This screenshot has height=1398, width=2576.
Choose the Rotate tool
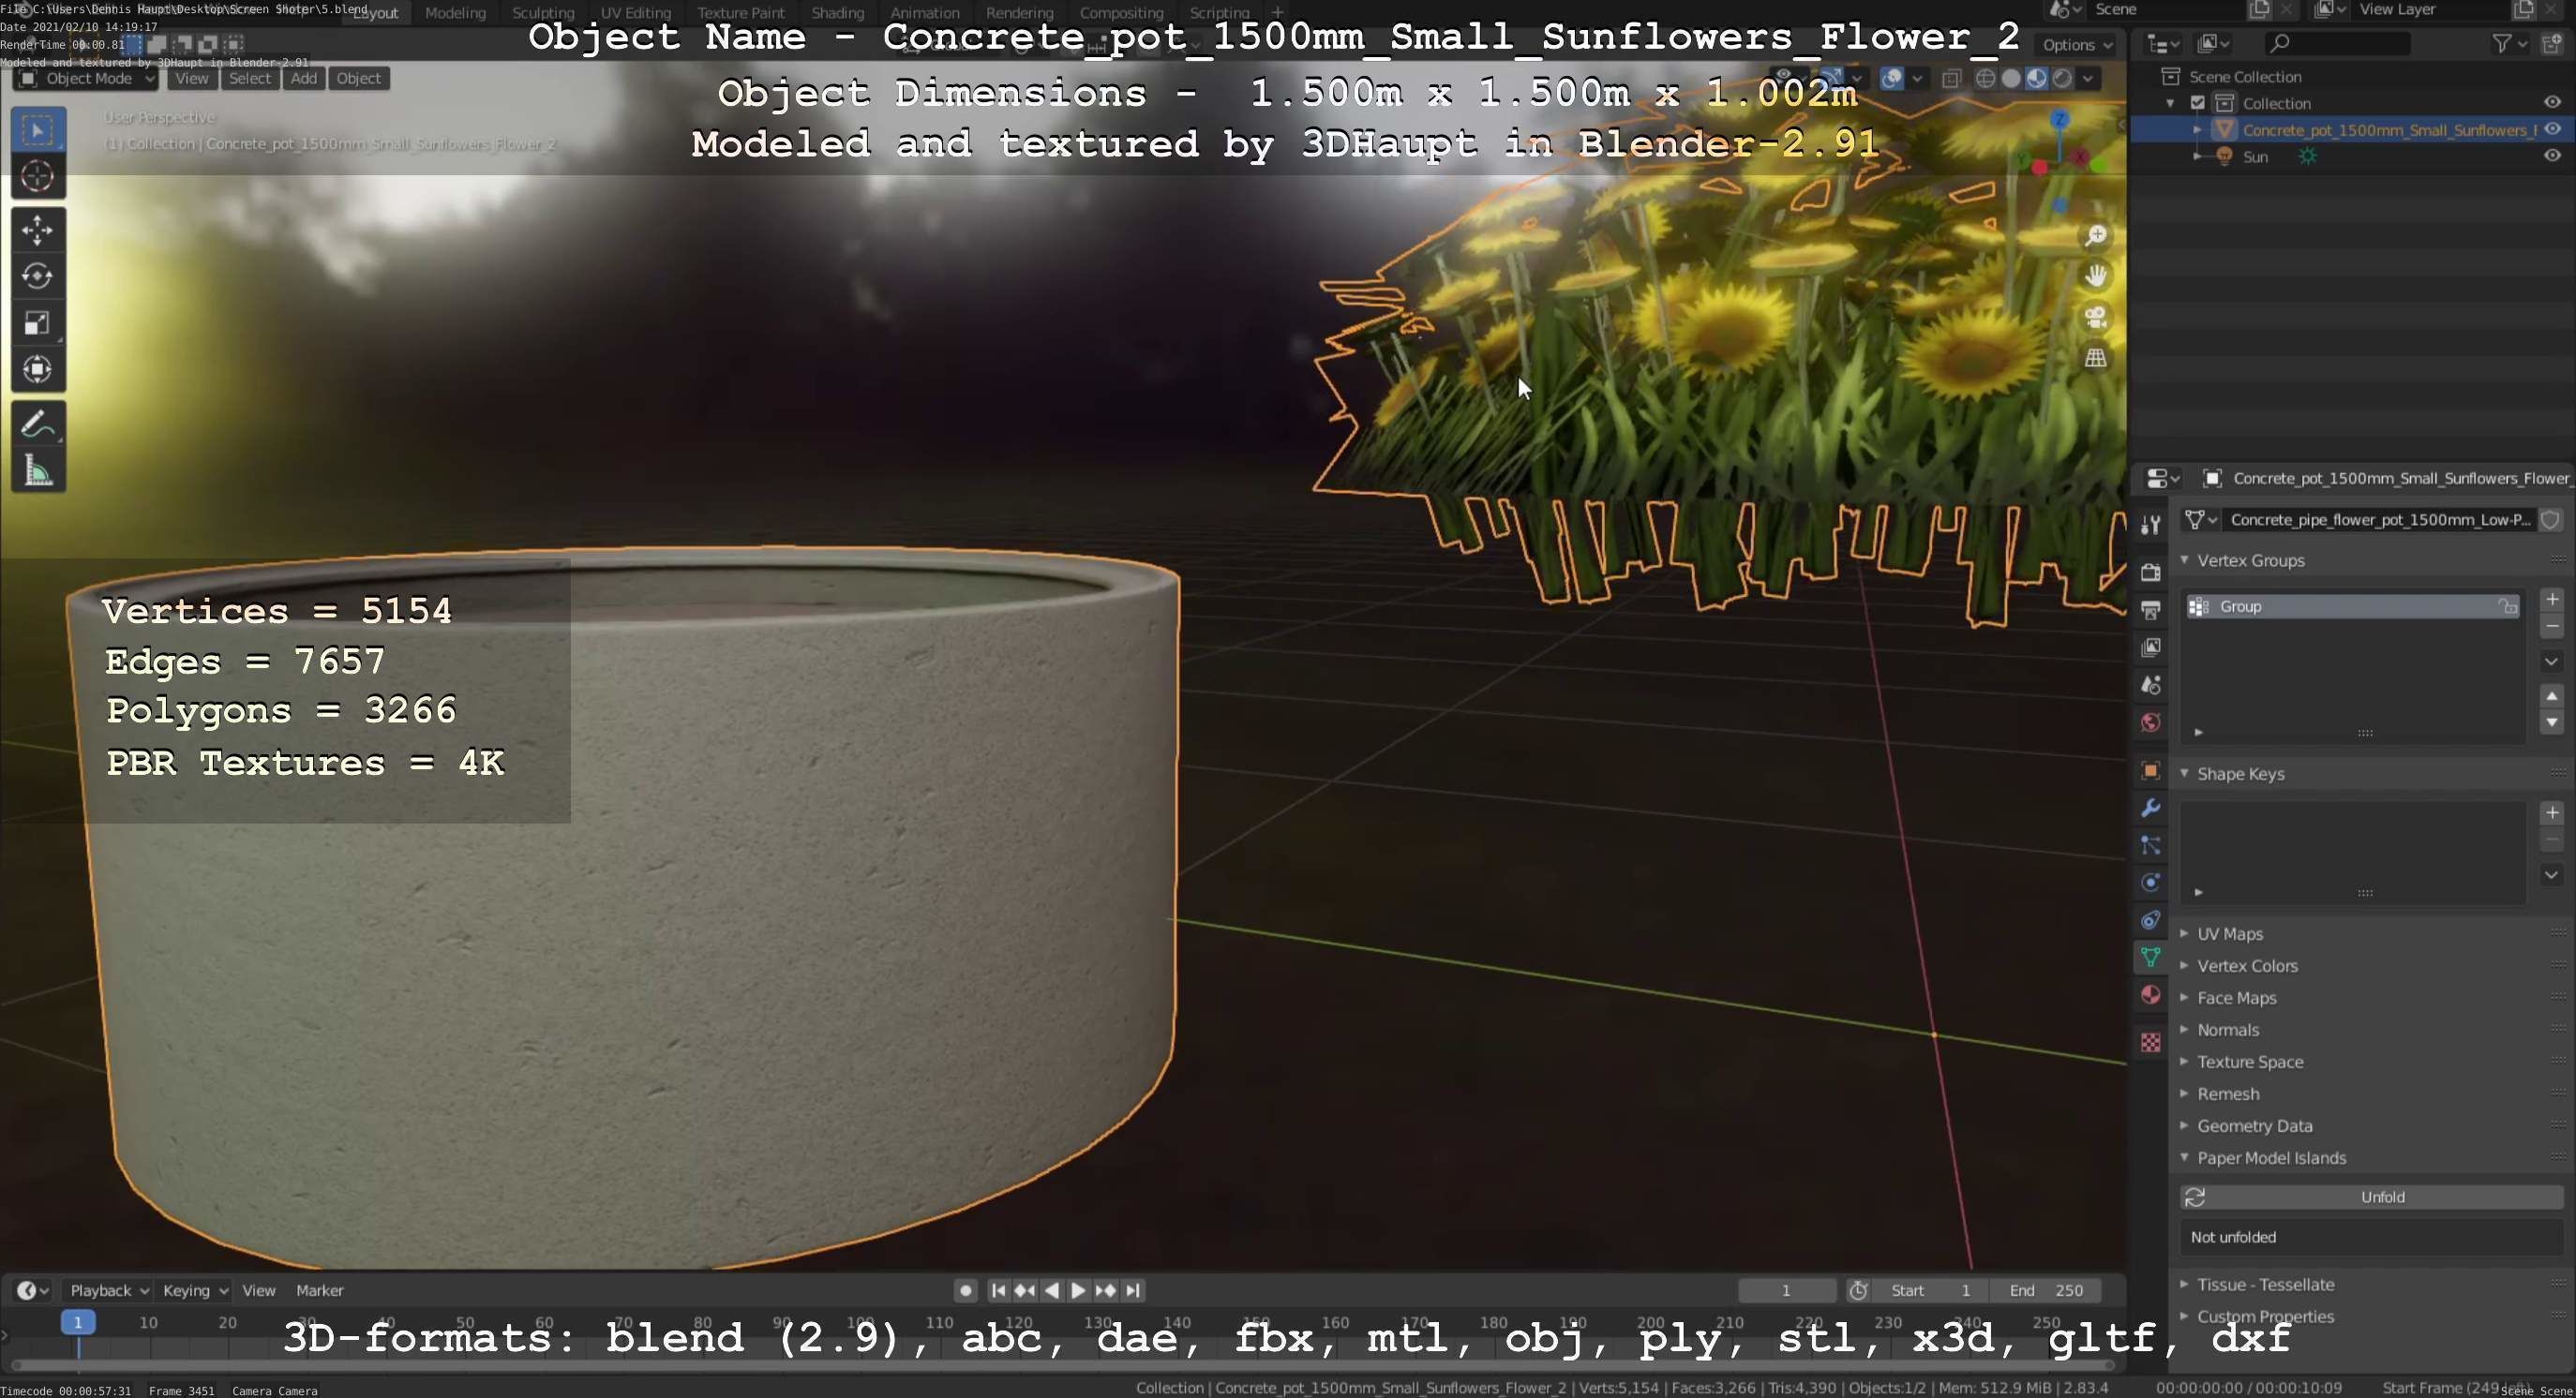point(38,275)
